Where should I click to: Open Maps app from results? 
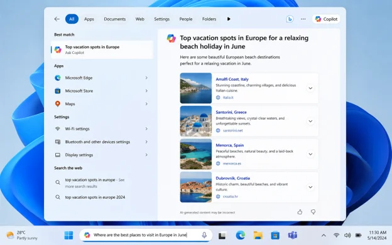(70, 104)
